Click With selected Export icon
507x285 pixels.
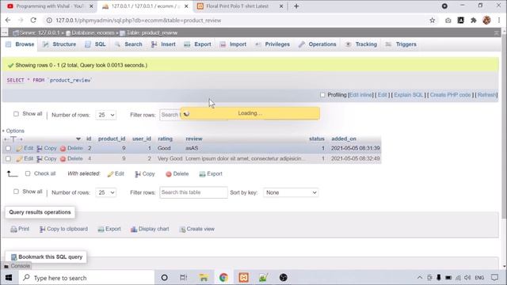click(202, 174)
